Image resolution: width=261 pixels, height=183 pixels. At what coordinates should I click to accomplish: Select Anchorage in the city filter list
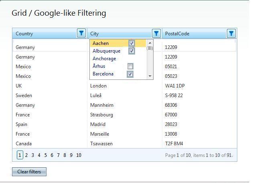[x=104, y=59]
